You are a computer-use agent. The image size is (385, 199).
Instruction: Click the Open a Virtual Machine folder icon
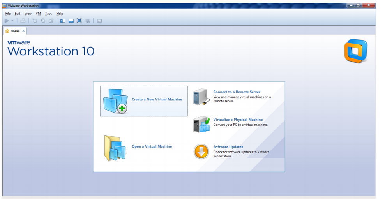[115, 148]
